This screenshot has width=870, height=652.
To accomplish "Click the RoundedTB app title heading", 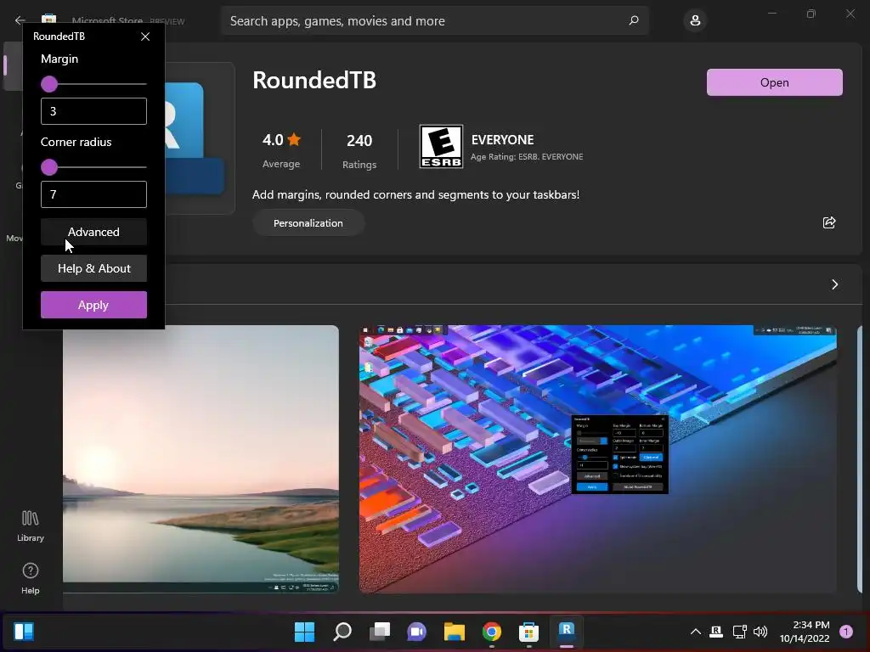I will tap(314, 80).
